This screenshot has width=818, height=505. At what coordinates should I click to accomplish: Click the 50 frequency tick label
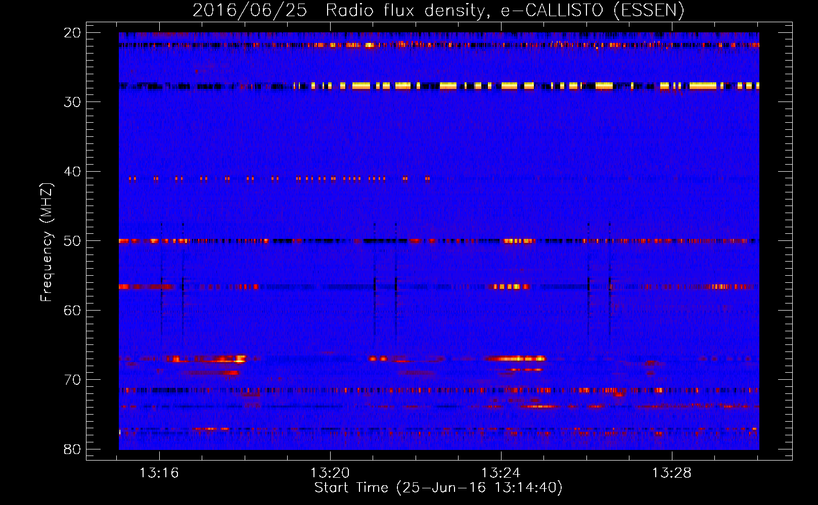[72, 241]
